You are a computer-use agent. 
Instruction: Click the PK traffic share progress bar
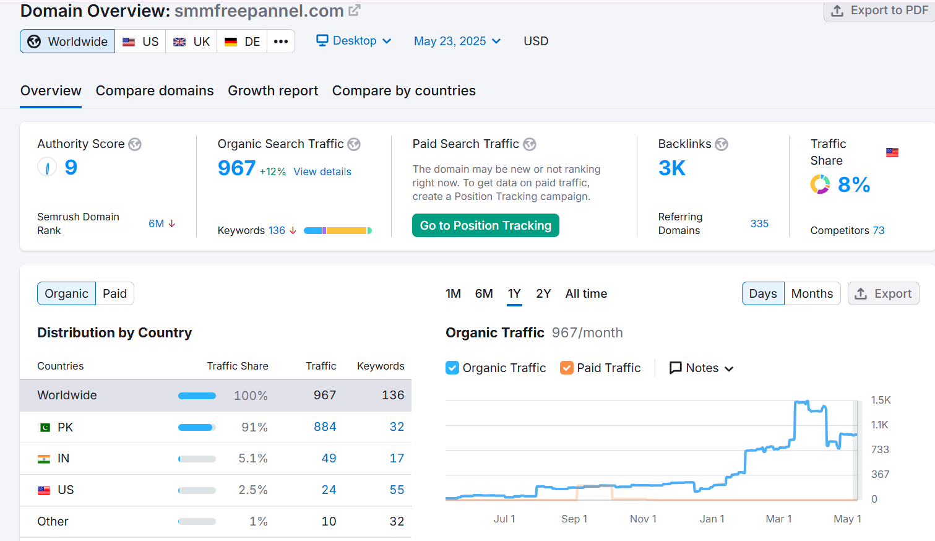click(197, 427)
